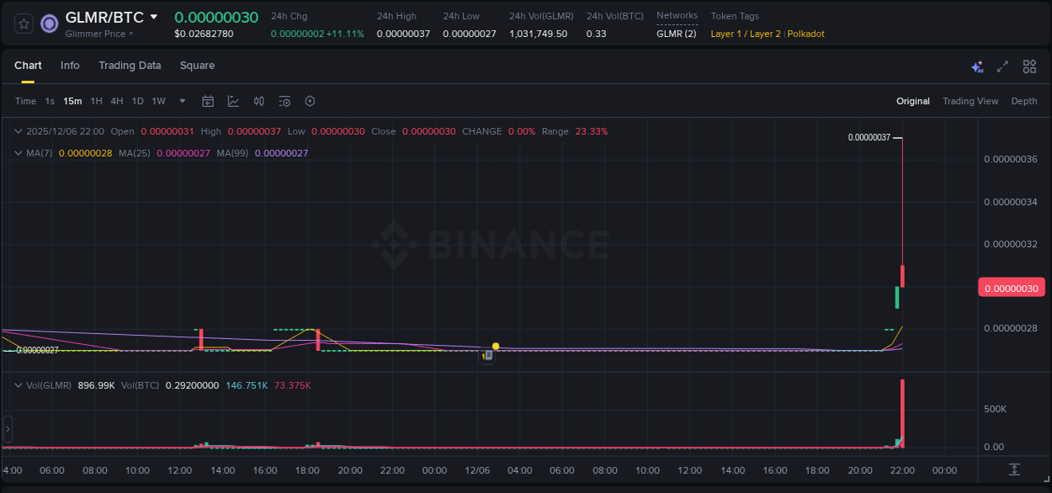Switch to the Trading Data tab
The height and width of the screenshot is (493, 1052).
pyautogui.click(x=130, y=66)
